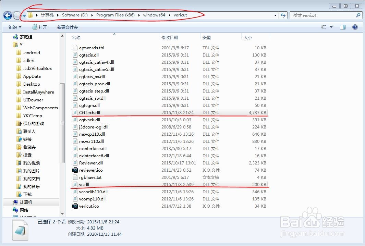The width and height of the screenshot is (365, 246).
Task: Select the cgtcgm.dll file icon
Action: [x=75, y=106]
